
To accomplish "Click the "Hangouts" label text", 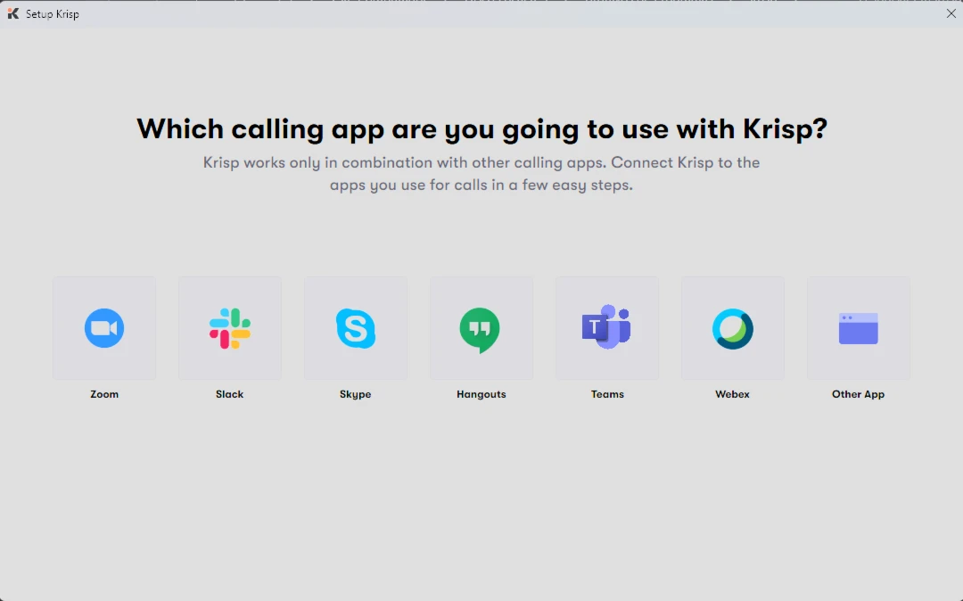I will pyautogui.click(x=481, y=395).
